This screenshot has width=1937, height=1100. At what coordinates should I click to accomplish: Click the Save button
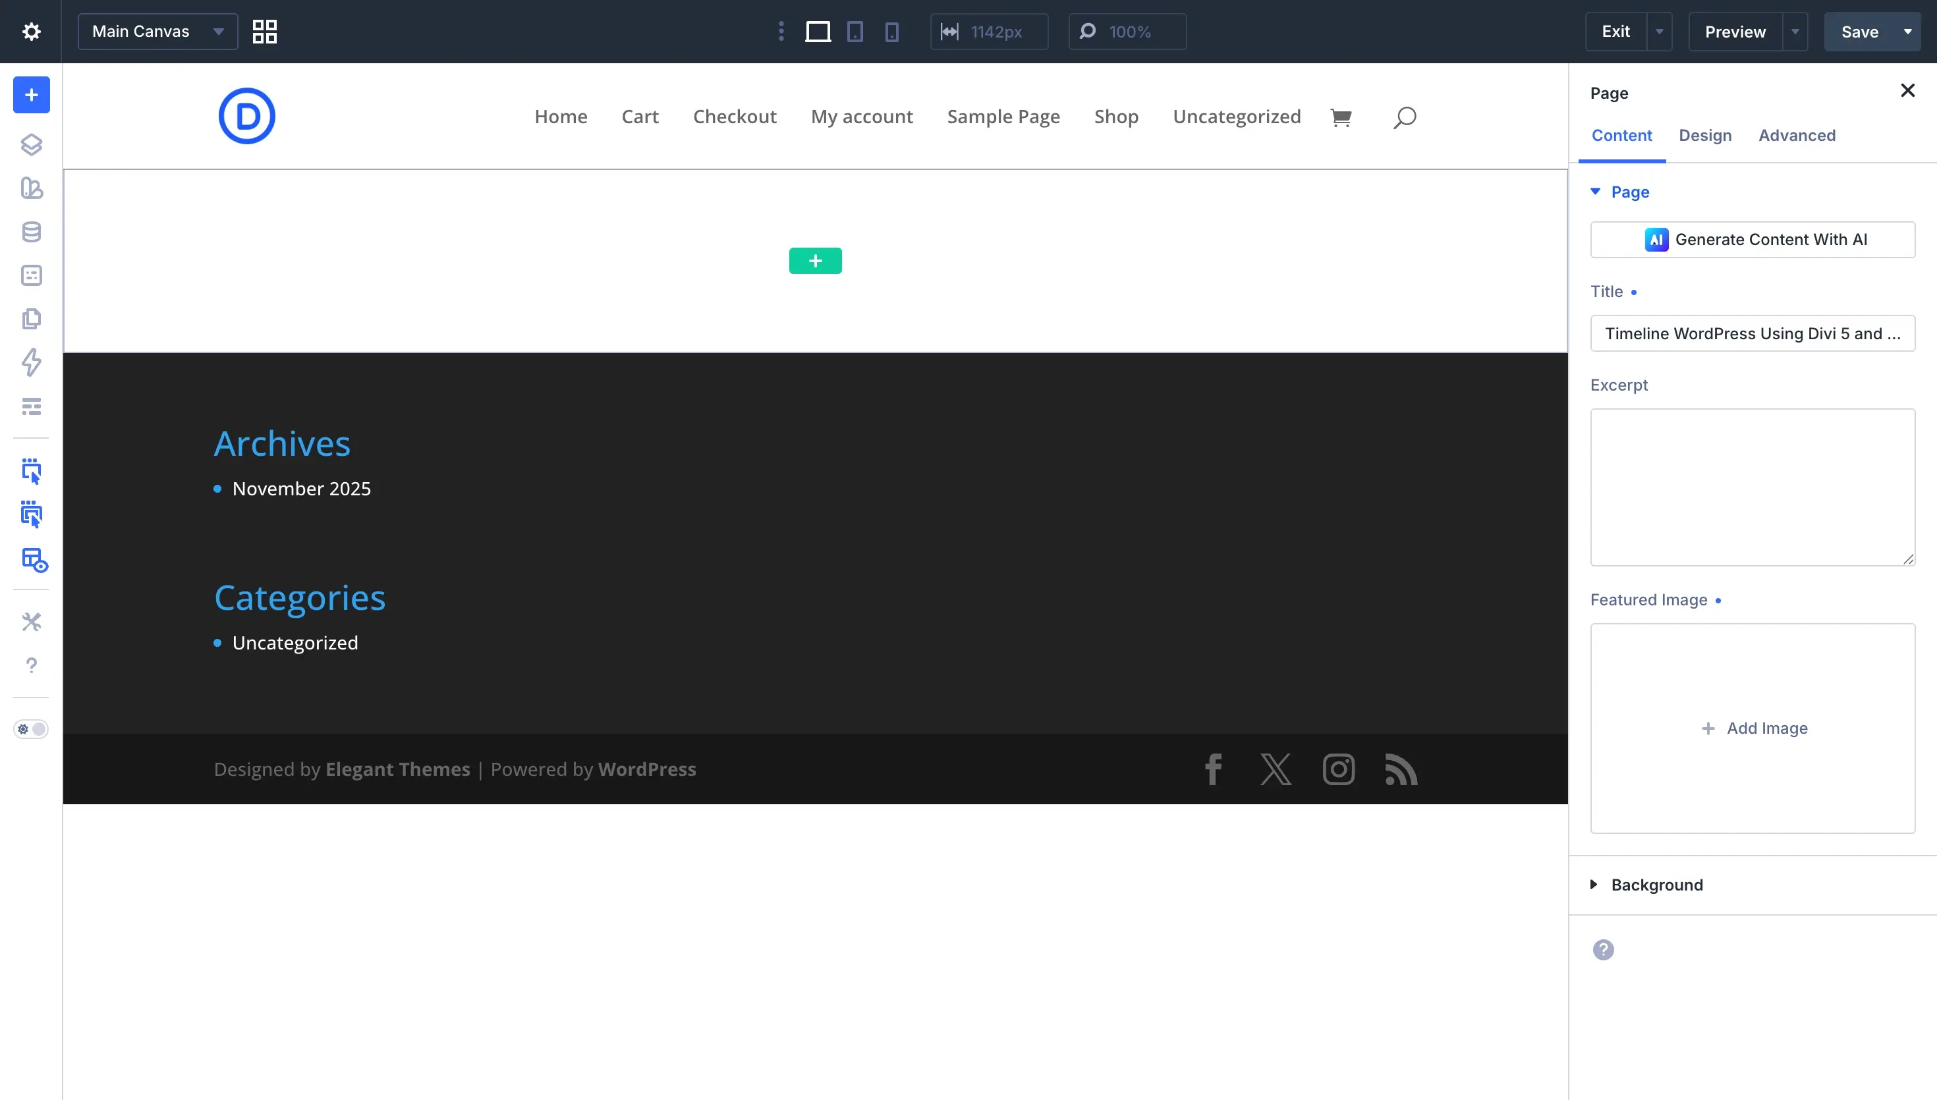(1859, 32)
